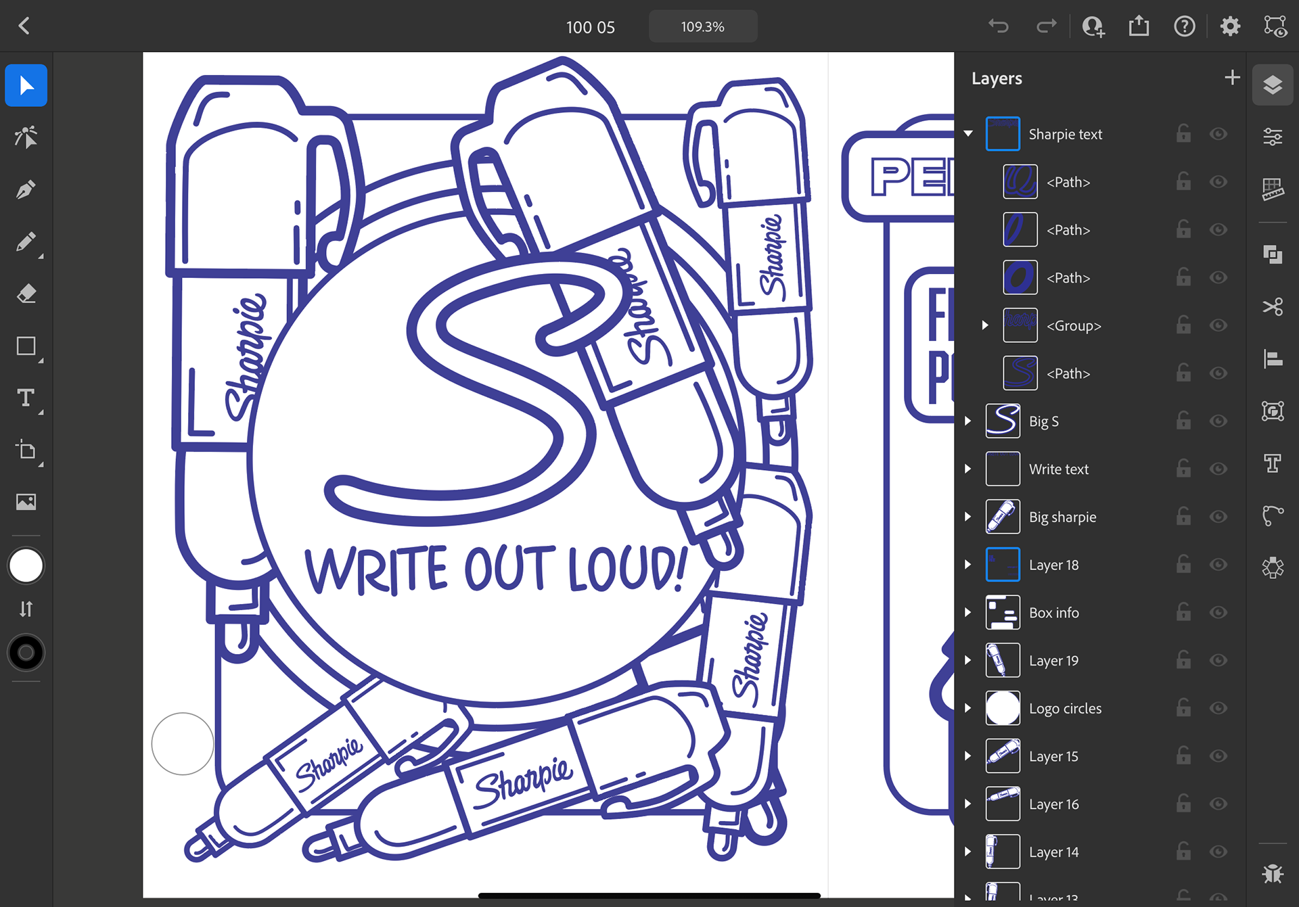
Task: Expand Layer 15
Action: click(x=968, y=756)
